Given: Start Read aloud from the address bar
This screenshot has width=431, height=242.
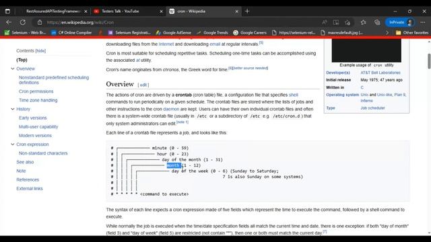Looking at the screenshot, I should point(325,22).
